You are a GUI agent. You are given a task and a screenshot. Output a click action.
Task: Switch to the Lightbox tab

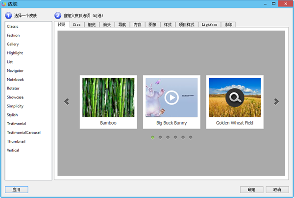210,24
